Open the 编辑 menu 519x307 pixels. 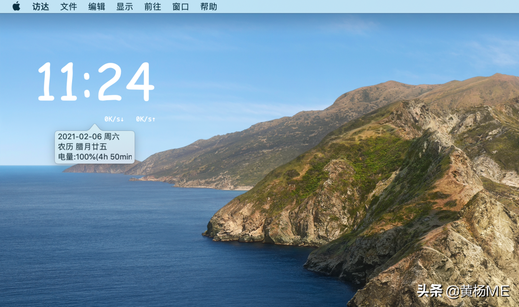97,7
